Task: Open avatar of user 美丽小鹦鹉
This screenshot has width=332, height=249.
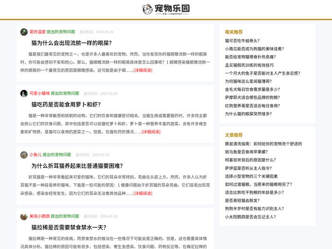Action: tap(24, 216)
